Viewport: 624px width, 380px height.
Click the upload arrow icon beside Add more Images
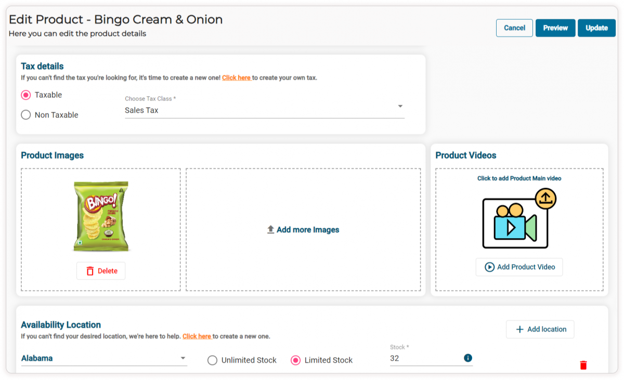(270, 229)
